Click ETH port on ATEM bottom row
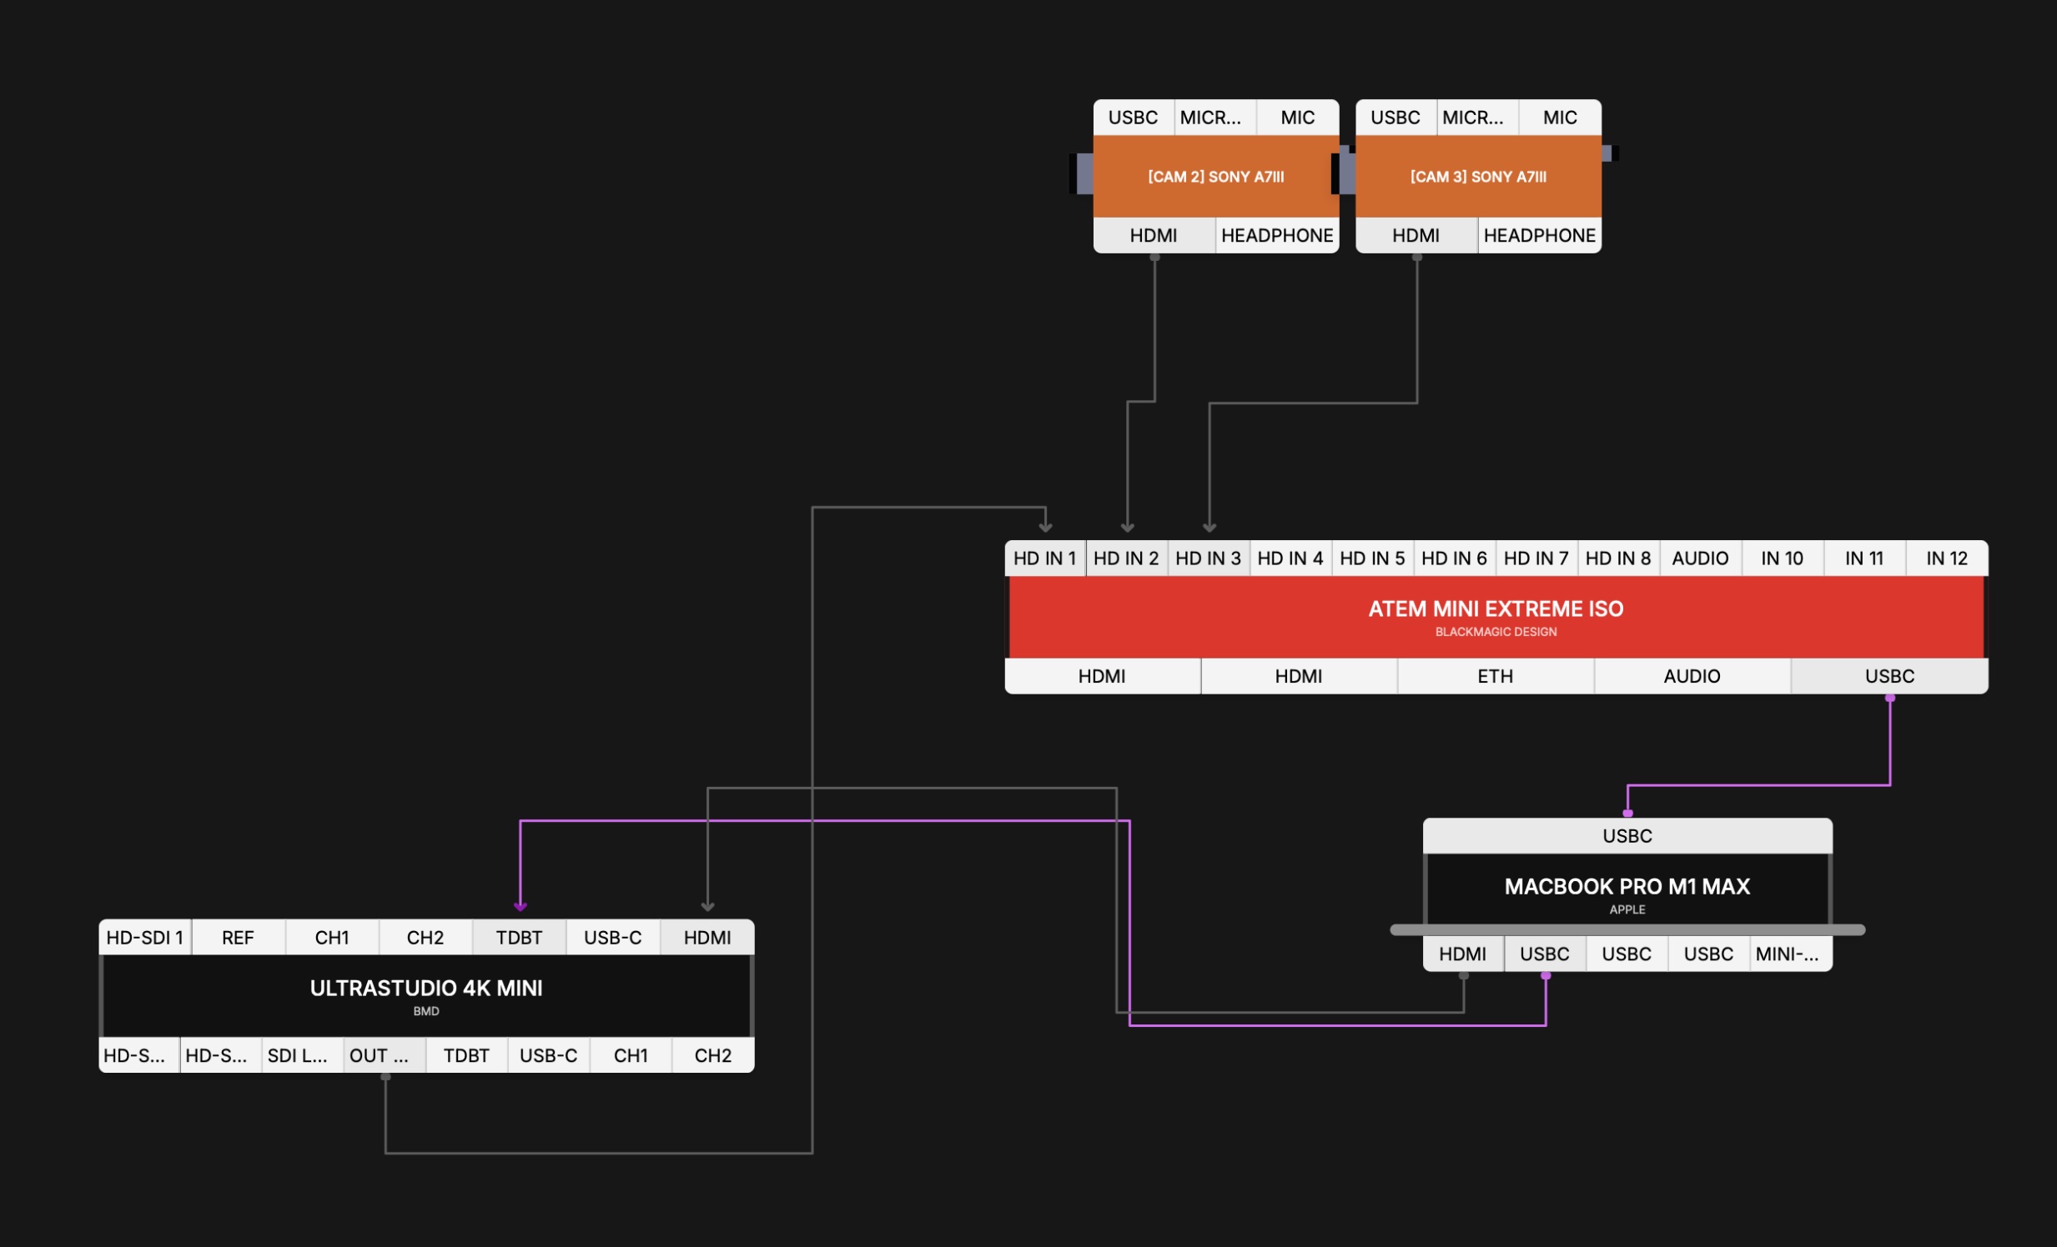Screen dimensions: 2057x1247 (1495, 676)
